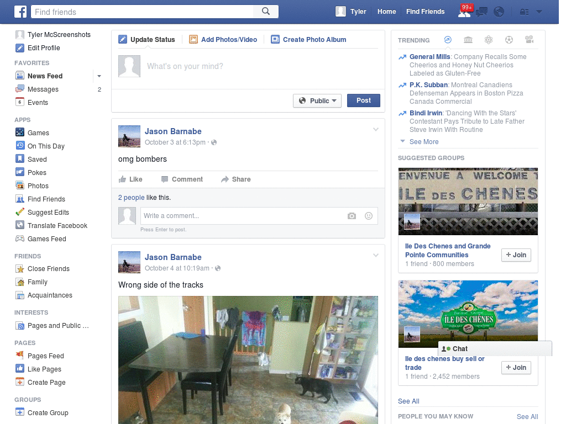This screenshot has height=424, width=566.
Task: Open privacy shortcuts lock icon
Action: click(523, 12)
